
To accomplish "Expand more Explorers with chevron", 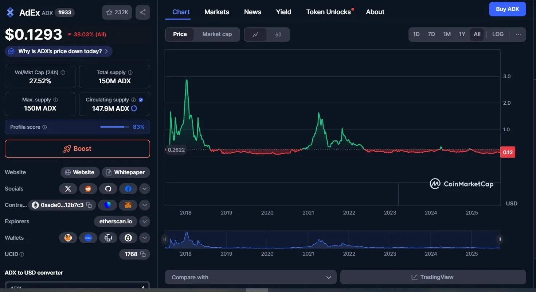I will tap(145, 221).
